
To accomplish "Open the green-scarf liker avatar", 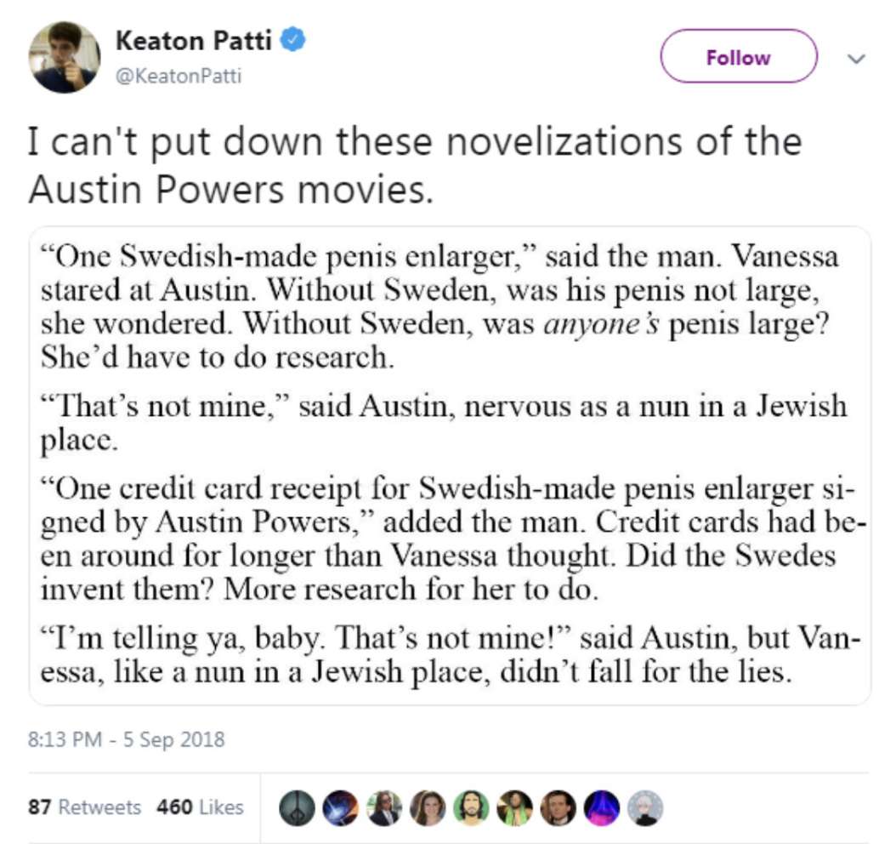I will (513, 806).
